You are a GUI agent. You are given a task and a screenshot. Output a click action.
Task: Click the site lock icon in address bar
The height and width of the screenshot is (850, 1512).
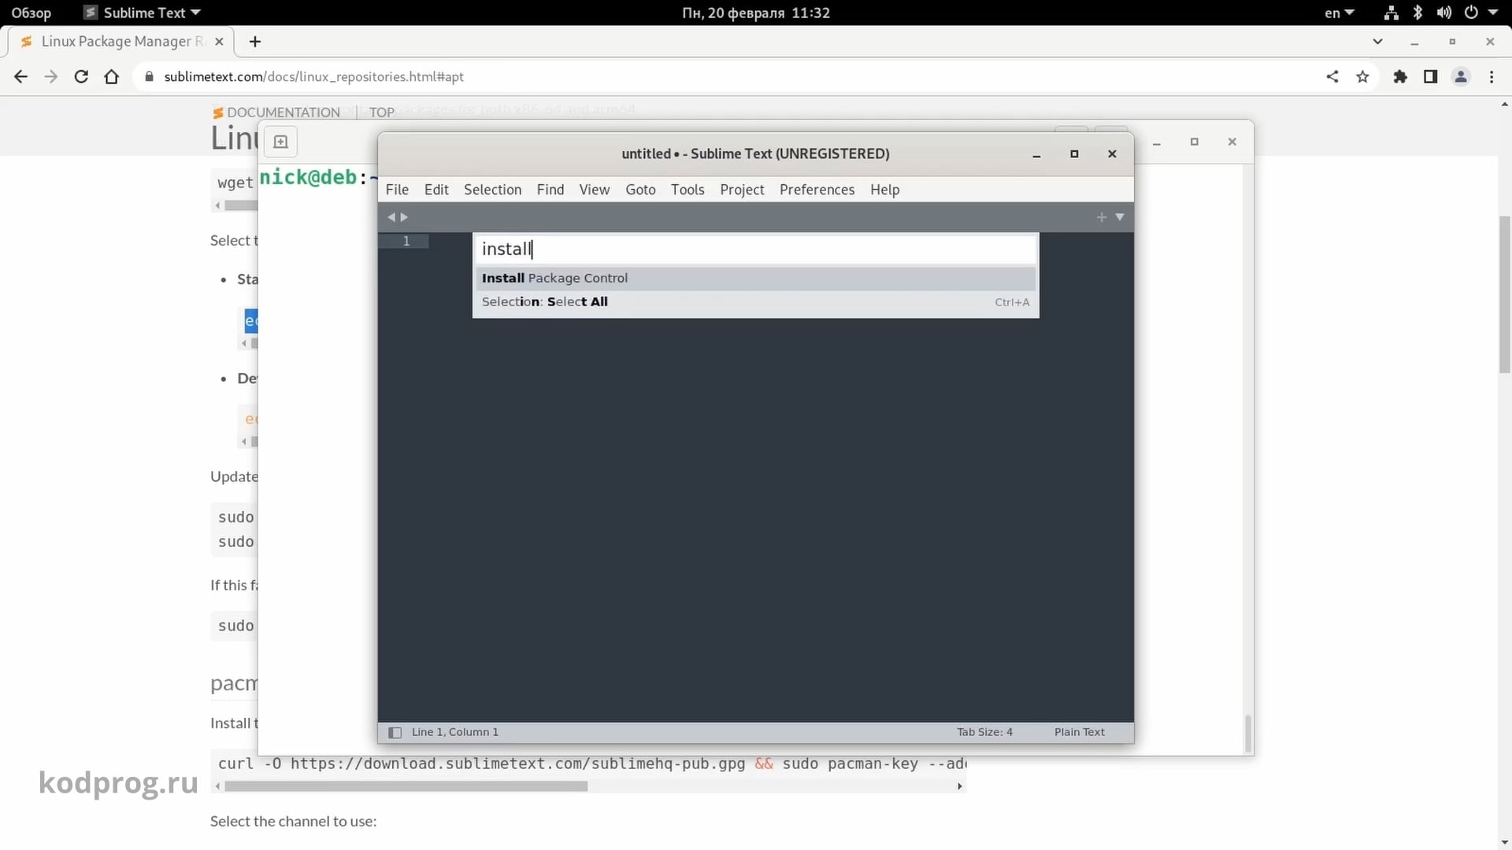coord(149,76)
